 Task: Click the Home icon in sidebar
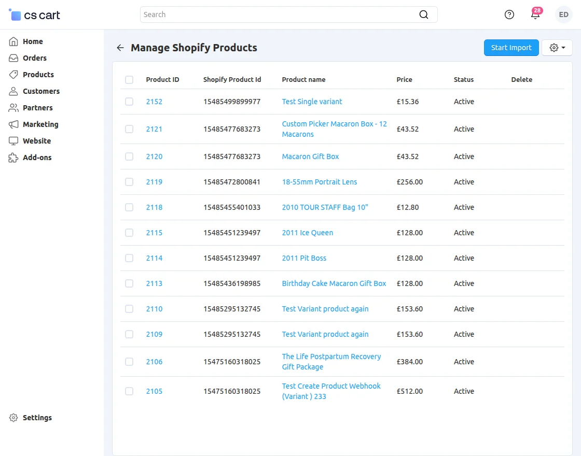click(13, 41)
